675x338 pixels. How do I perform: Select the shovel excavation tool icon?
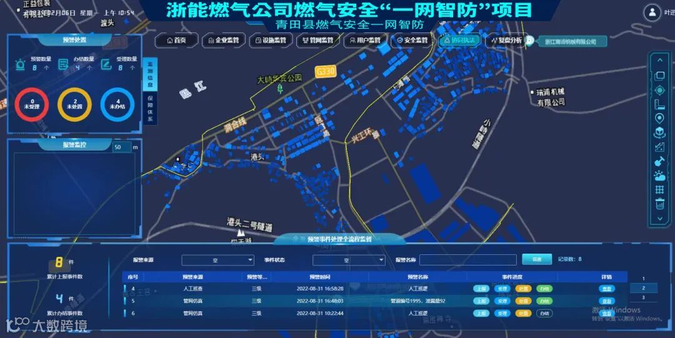click(659, 161)
